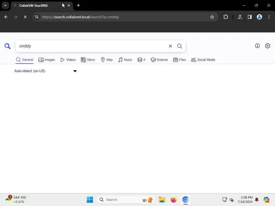This screenshot has height=206, width=275.
Task: Go back in browser history
Action: tap(6, 17)
